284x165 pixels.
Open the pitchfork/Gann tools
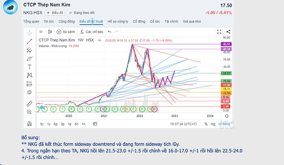point(29,50)
